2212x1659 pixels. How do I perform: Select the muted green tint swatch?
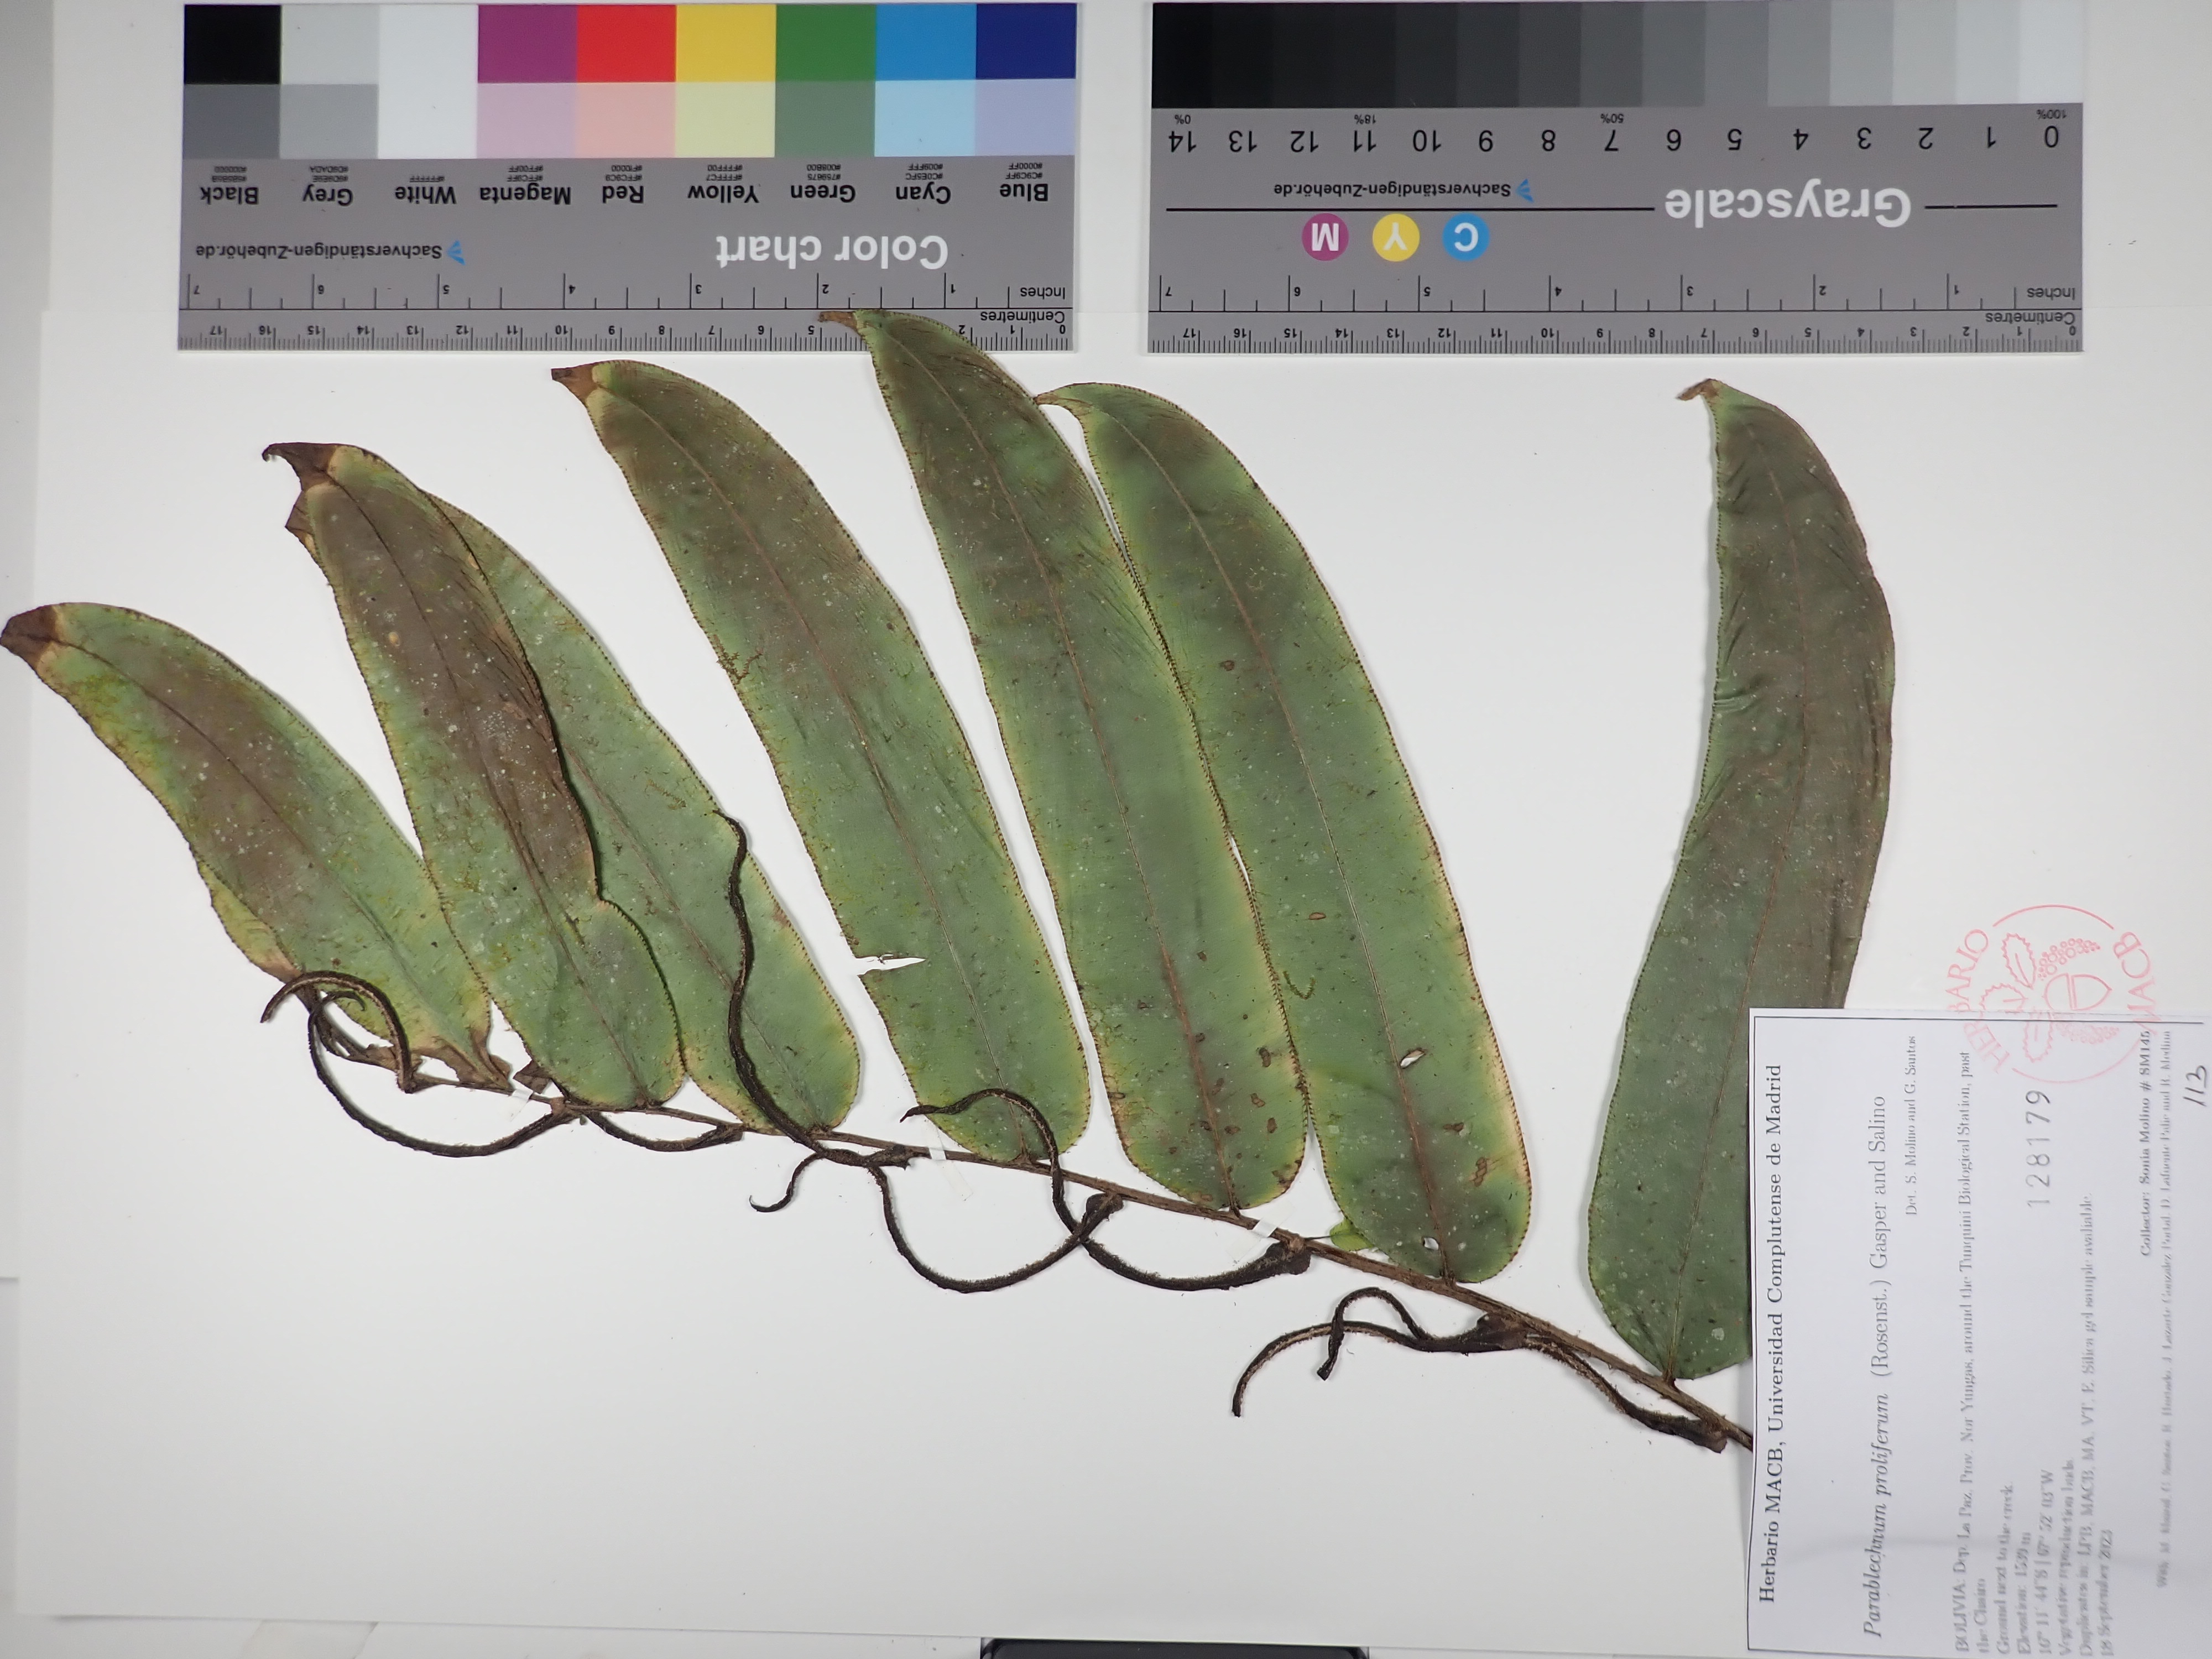coord(826,118)
